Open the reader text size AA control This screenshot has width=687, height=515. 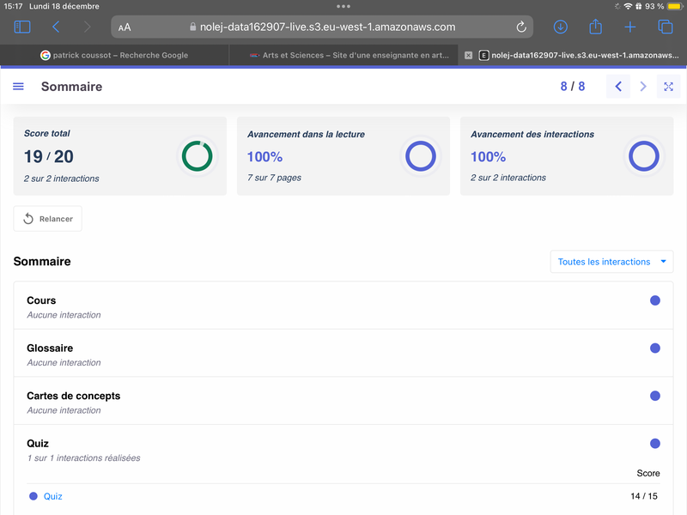(x=125, y=27)
